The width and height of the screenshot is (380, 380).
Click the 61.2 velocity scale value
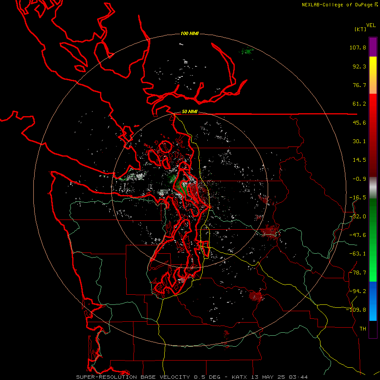coord(359,104)
